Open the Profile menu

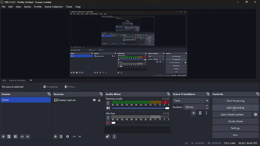38,7
